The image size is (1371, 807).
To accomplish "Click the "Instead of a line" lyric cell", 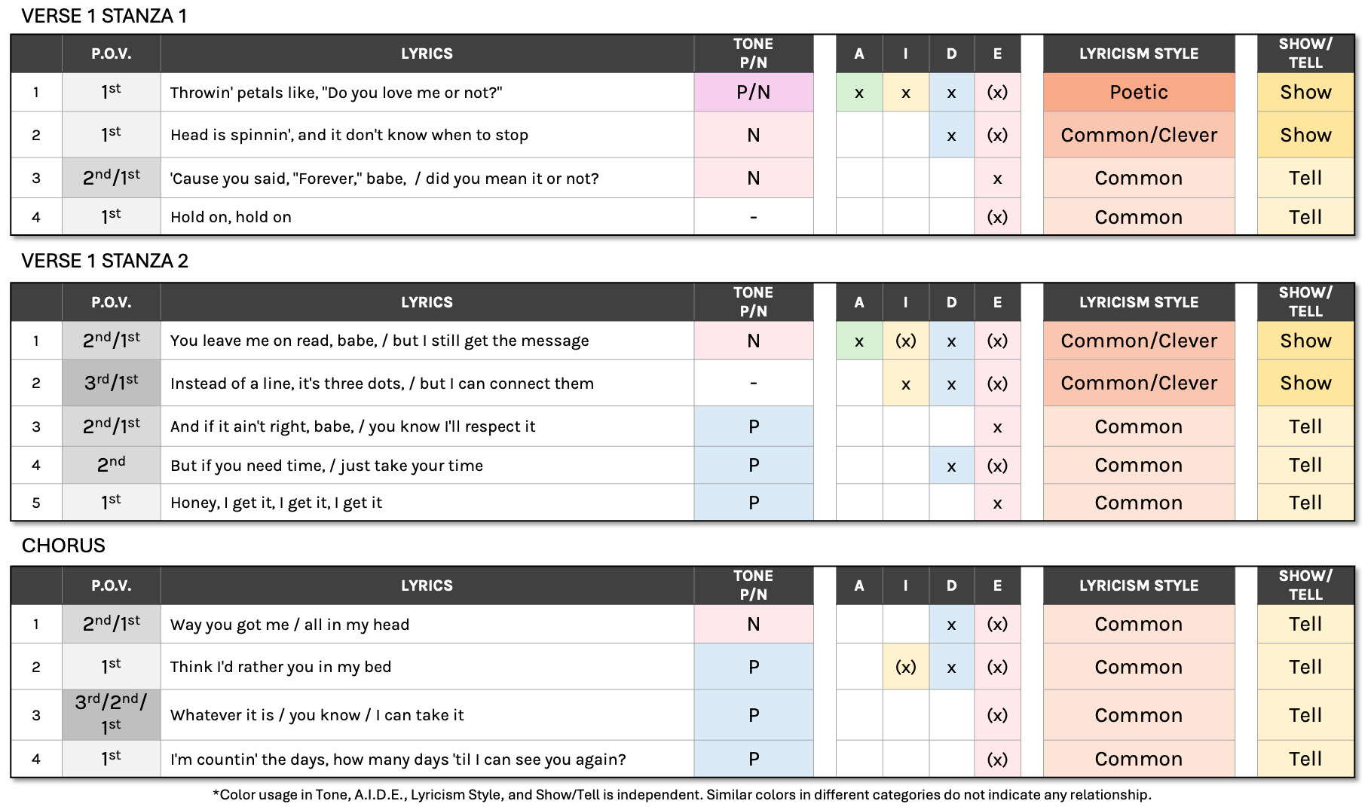I will pyautogui.click(x=381, y=384).
